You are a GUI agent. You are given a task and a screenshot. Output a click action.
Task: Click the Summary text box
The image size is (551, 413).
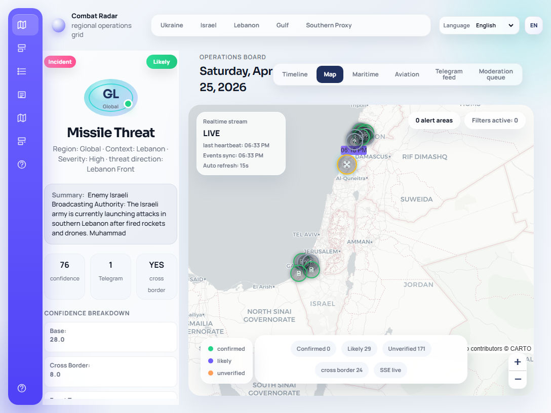pyautogui.click(x=111, y=214)
